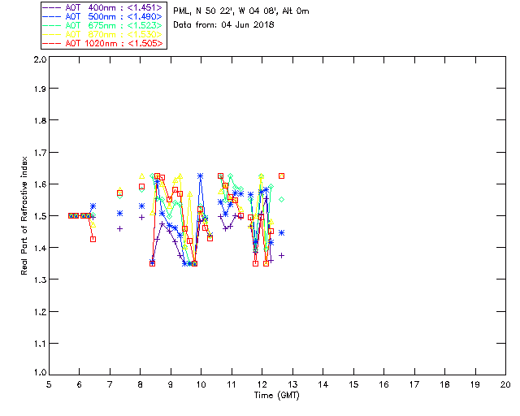Click the y-axis tick label 1.5
Screen dimensions: 520x416
(40, 216)
